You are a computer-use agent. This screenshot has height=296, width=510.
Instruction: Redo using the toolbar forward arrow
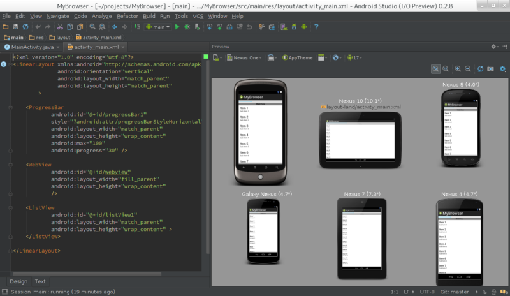(48, 27)
